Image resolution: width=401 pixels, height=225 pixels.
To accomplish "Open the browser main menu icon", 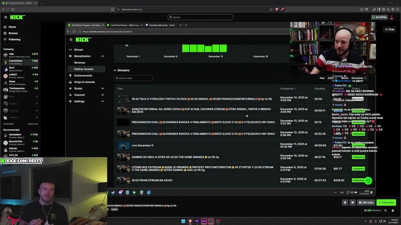I will [x=397, y=9].
